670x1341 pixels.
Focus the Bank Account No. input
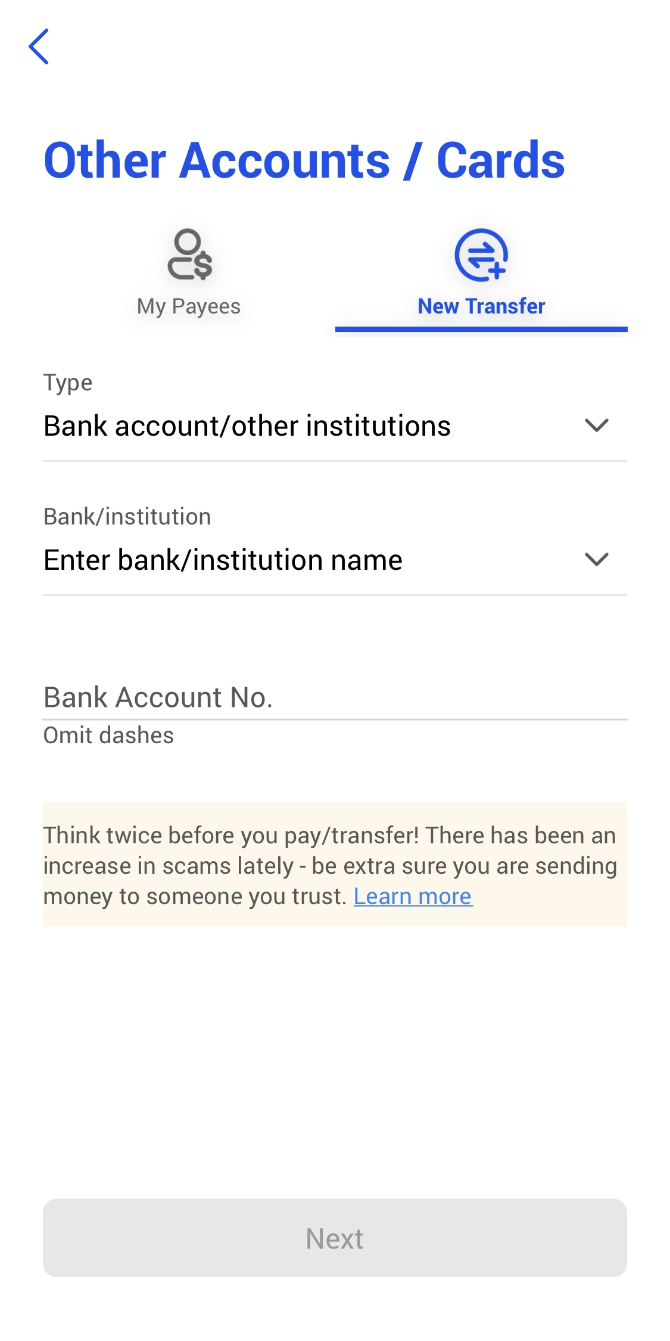coord(334,697)
